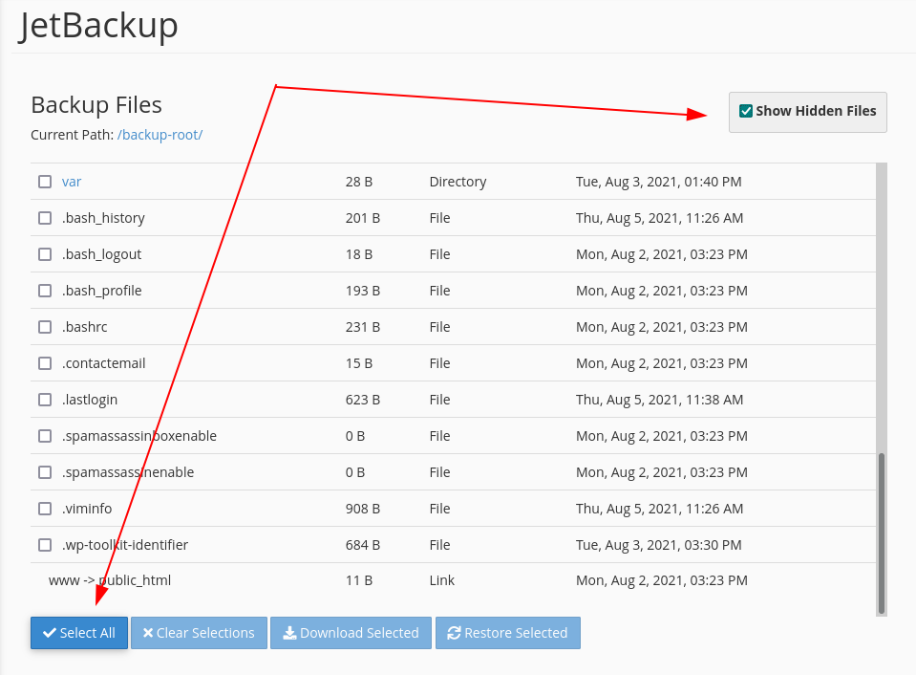916x675 pixels.
Task: Click the Clear Selections button
Action: point(199,633)
